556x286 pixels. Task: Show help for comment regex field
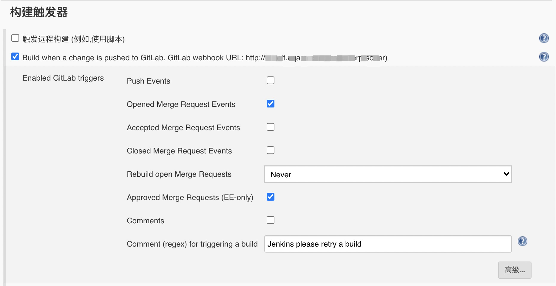522,241
